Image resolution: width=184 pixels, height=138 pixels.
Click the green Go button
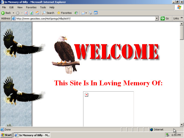(165, 18)
